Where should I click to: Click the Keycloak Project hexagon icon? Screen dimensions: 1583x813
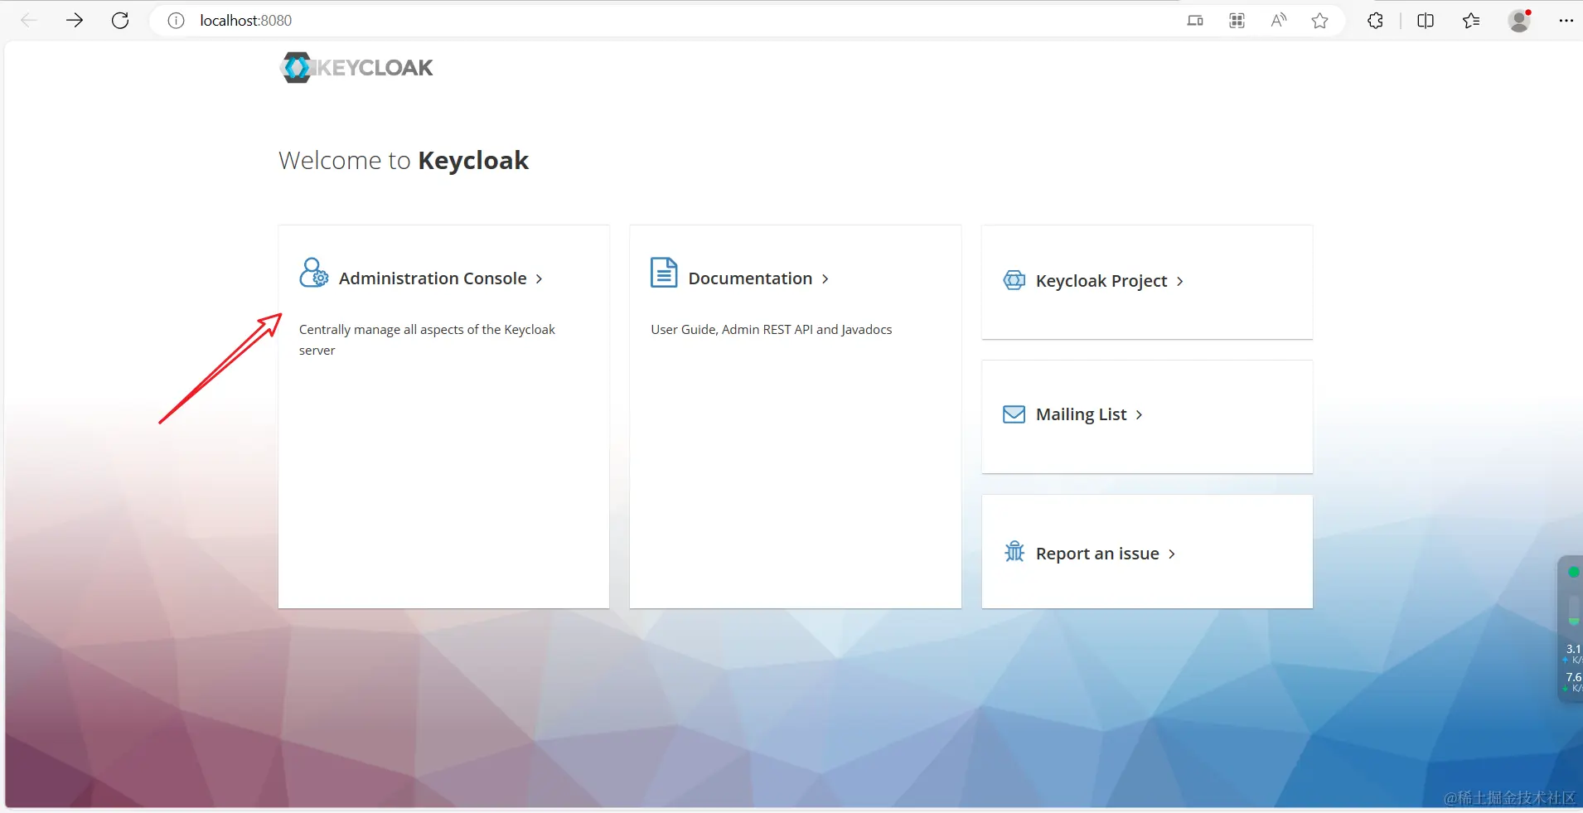[1014, 280]
